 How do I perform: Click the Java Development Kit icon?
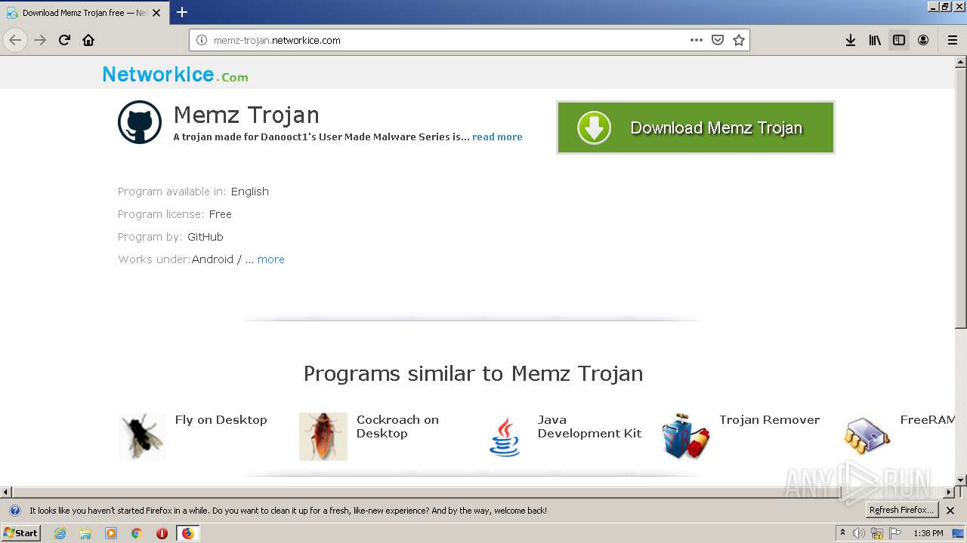[x=505, y=437]
